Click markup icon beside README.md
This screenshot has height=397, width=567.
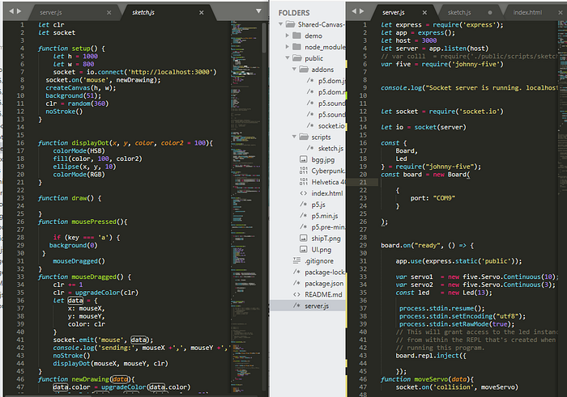pos(296,294)
